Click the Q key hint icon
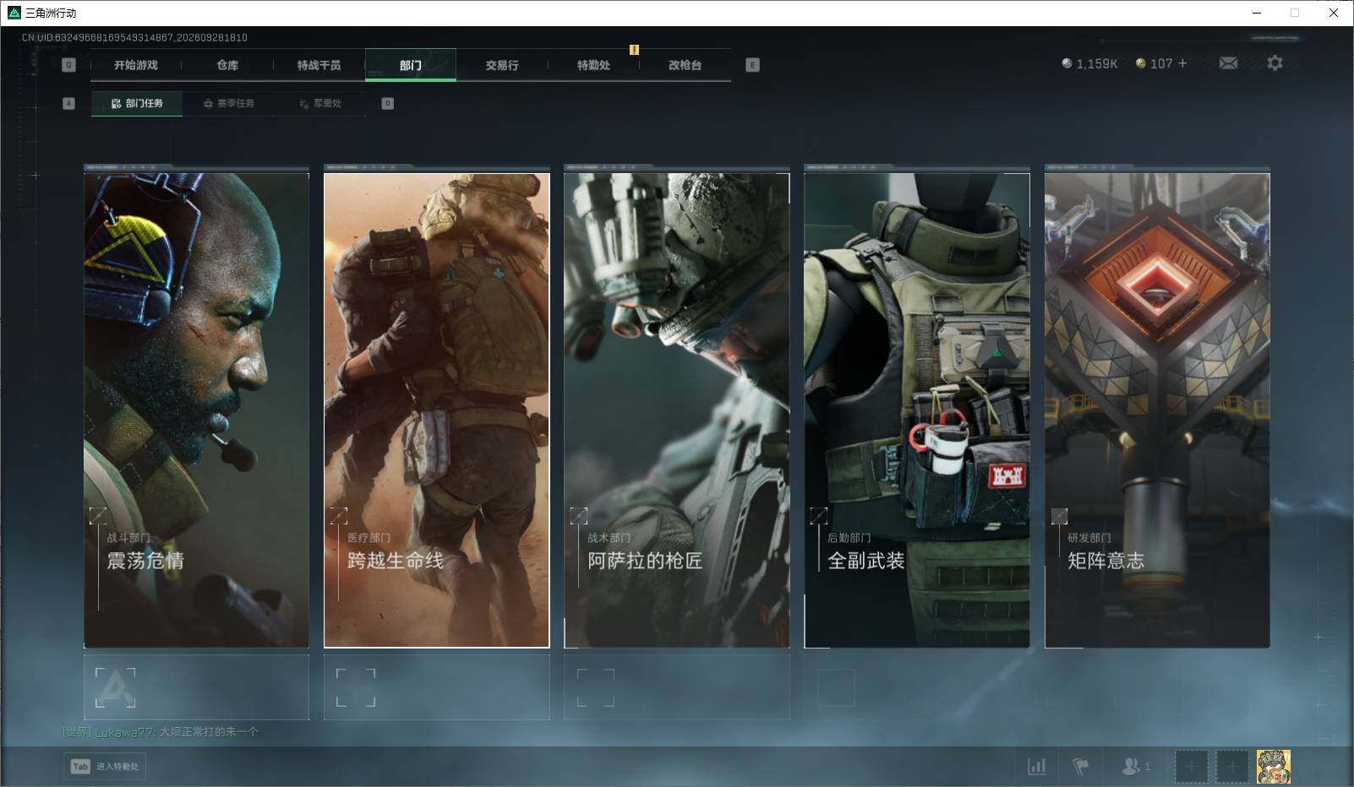 pos(68,65)
